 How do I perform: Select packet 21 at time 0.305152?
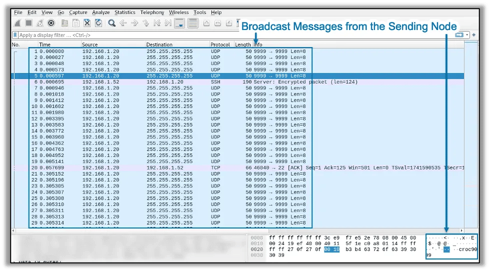tap(237, 174)
